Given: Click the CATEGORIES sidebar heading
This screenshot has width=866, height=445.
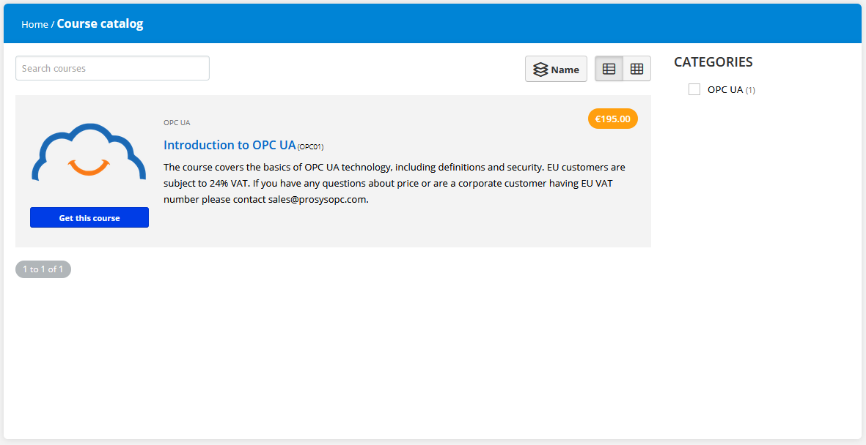Looking at the screenshot, I should click(x=713, y=62).
